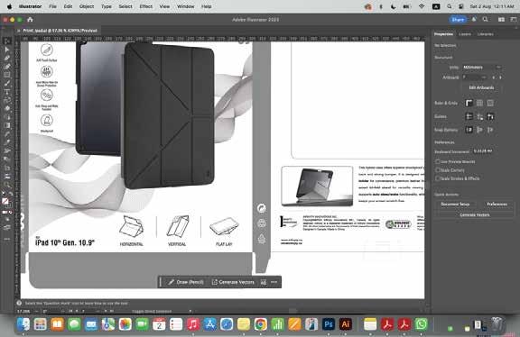
Task: Open Adobe Photoshop from the dock
Action: pos(328,324)
